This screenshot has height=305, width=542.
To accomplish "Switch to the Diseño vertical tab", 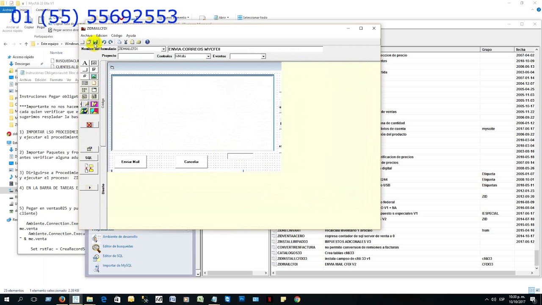I will coord(103,189).
